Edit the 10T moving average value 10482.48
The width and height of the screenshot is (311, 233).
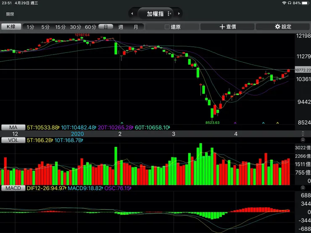(79, 127)
